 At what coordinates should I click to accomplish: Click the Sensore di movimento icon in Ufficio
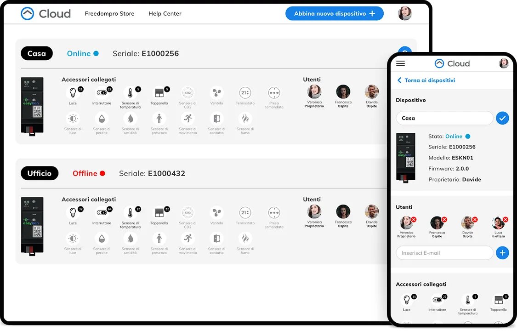(x=188, y=238)
